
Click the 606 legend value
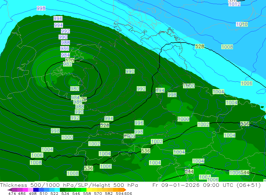pyautogui.click(x=128, y=194)
